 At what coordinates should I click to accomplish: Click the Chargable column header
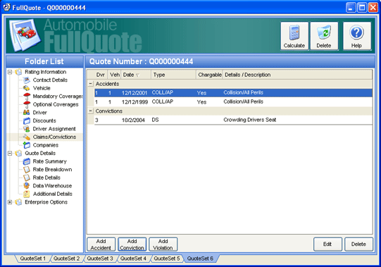210,75
